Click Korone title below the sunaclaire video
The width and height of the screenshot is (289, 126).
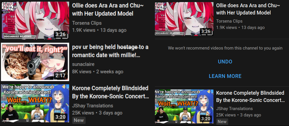pos(110,92)
